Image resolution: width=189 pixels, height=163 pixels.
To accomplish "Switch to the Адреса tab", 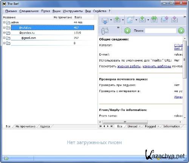I will 45,126.
